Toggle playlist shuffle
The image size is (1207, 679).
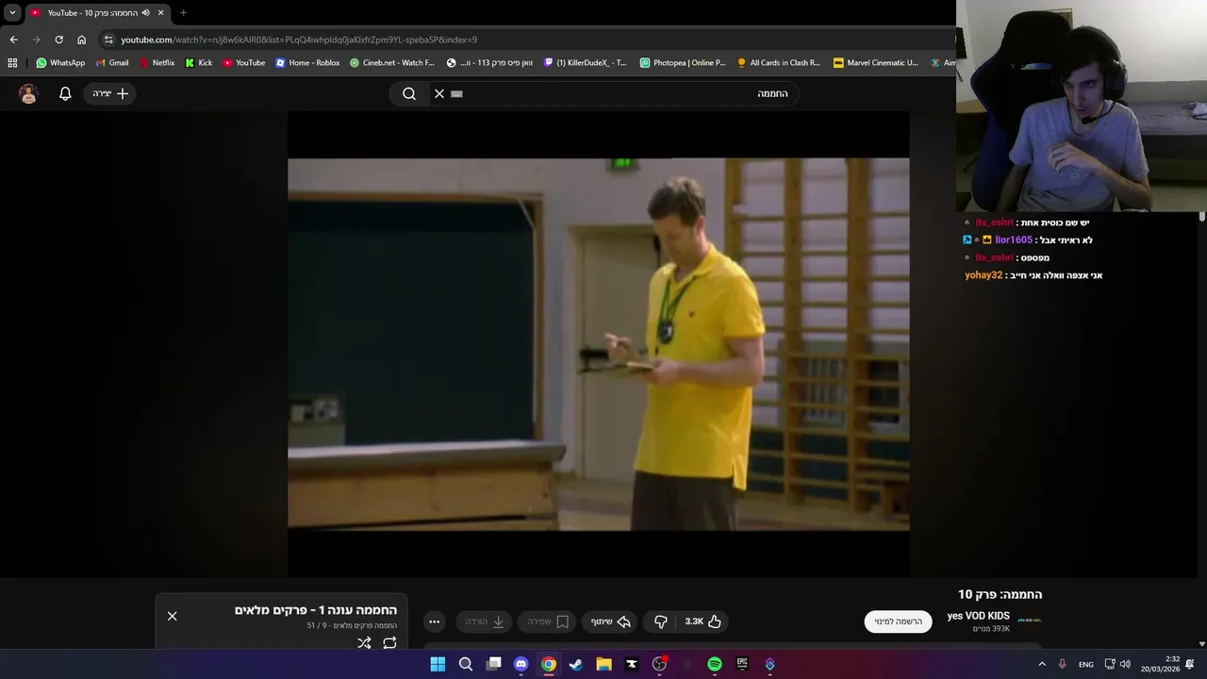click(x=364, y=643)
